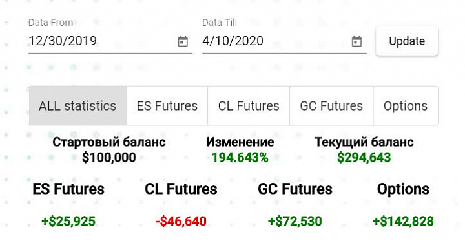Click the Options profit +$142,828
The width and height of the screenshot is (465, 243).
click(403, 221)
